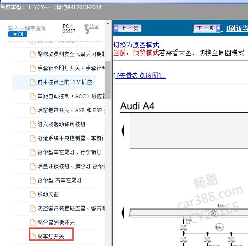
Task: Click document icon beside 后盖开锁按钮
Action: point(33,166)
